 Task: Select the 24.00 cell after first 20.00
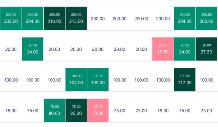pos(33,49)
